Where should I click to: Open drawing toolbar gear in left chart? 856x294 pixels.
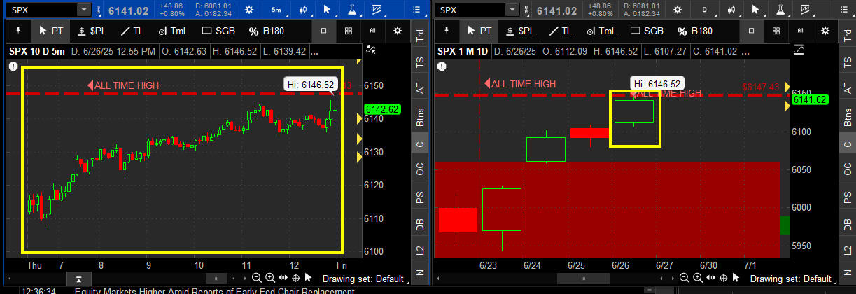pos(398,31)
